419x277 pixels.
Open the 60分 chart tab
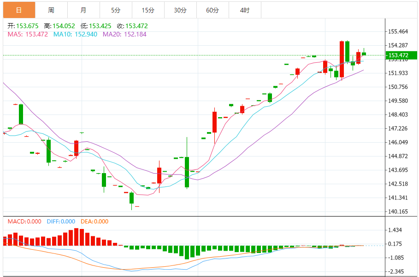212,10
